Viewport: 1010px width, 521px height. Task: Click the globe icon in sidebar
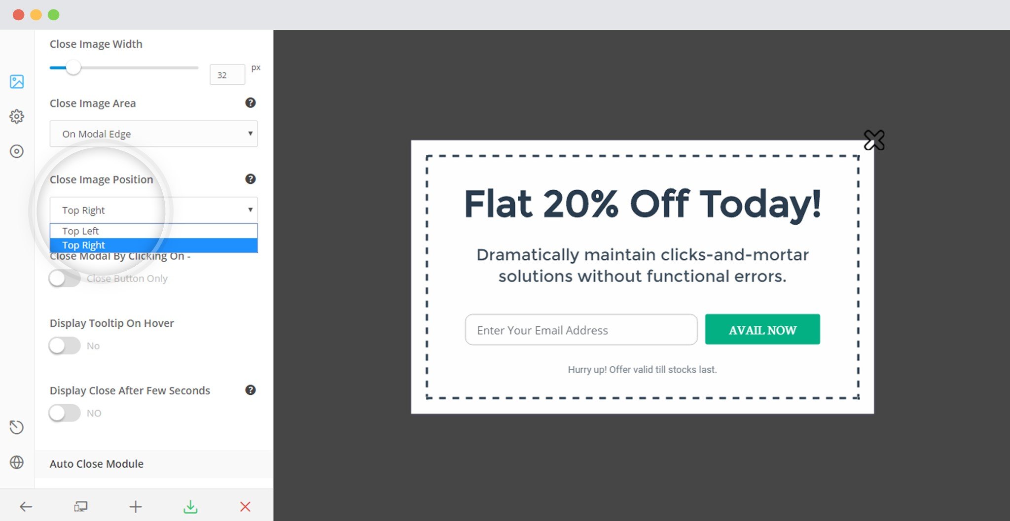17,462
